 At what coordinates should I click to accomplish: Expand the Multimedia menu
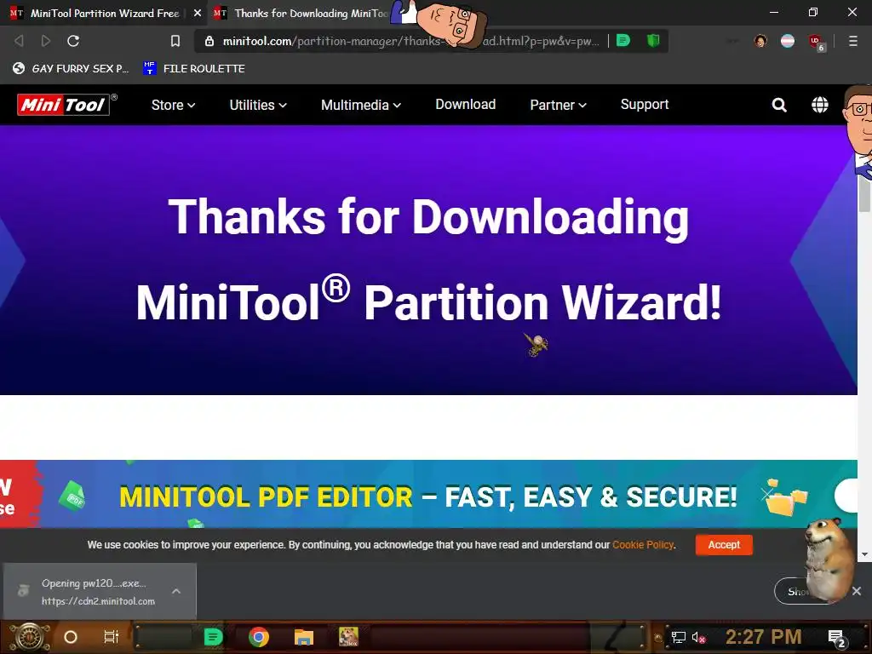(361, 105)
